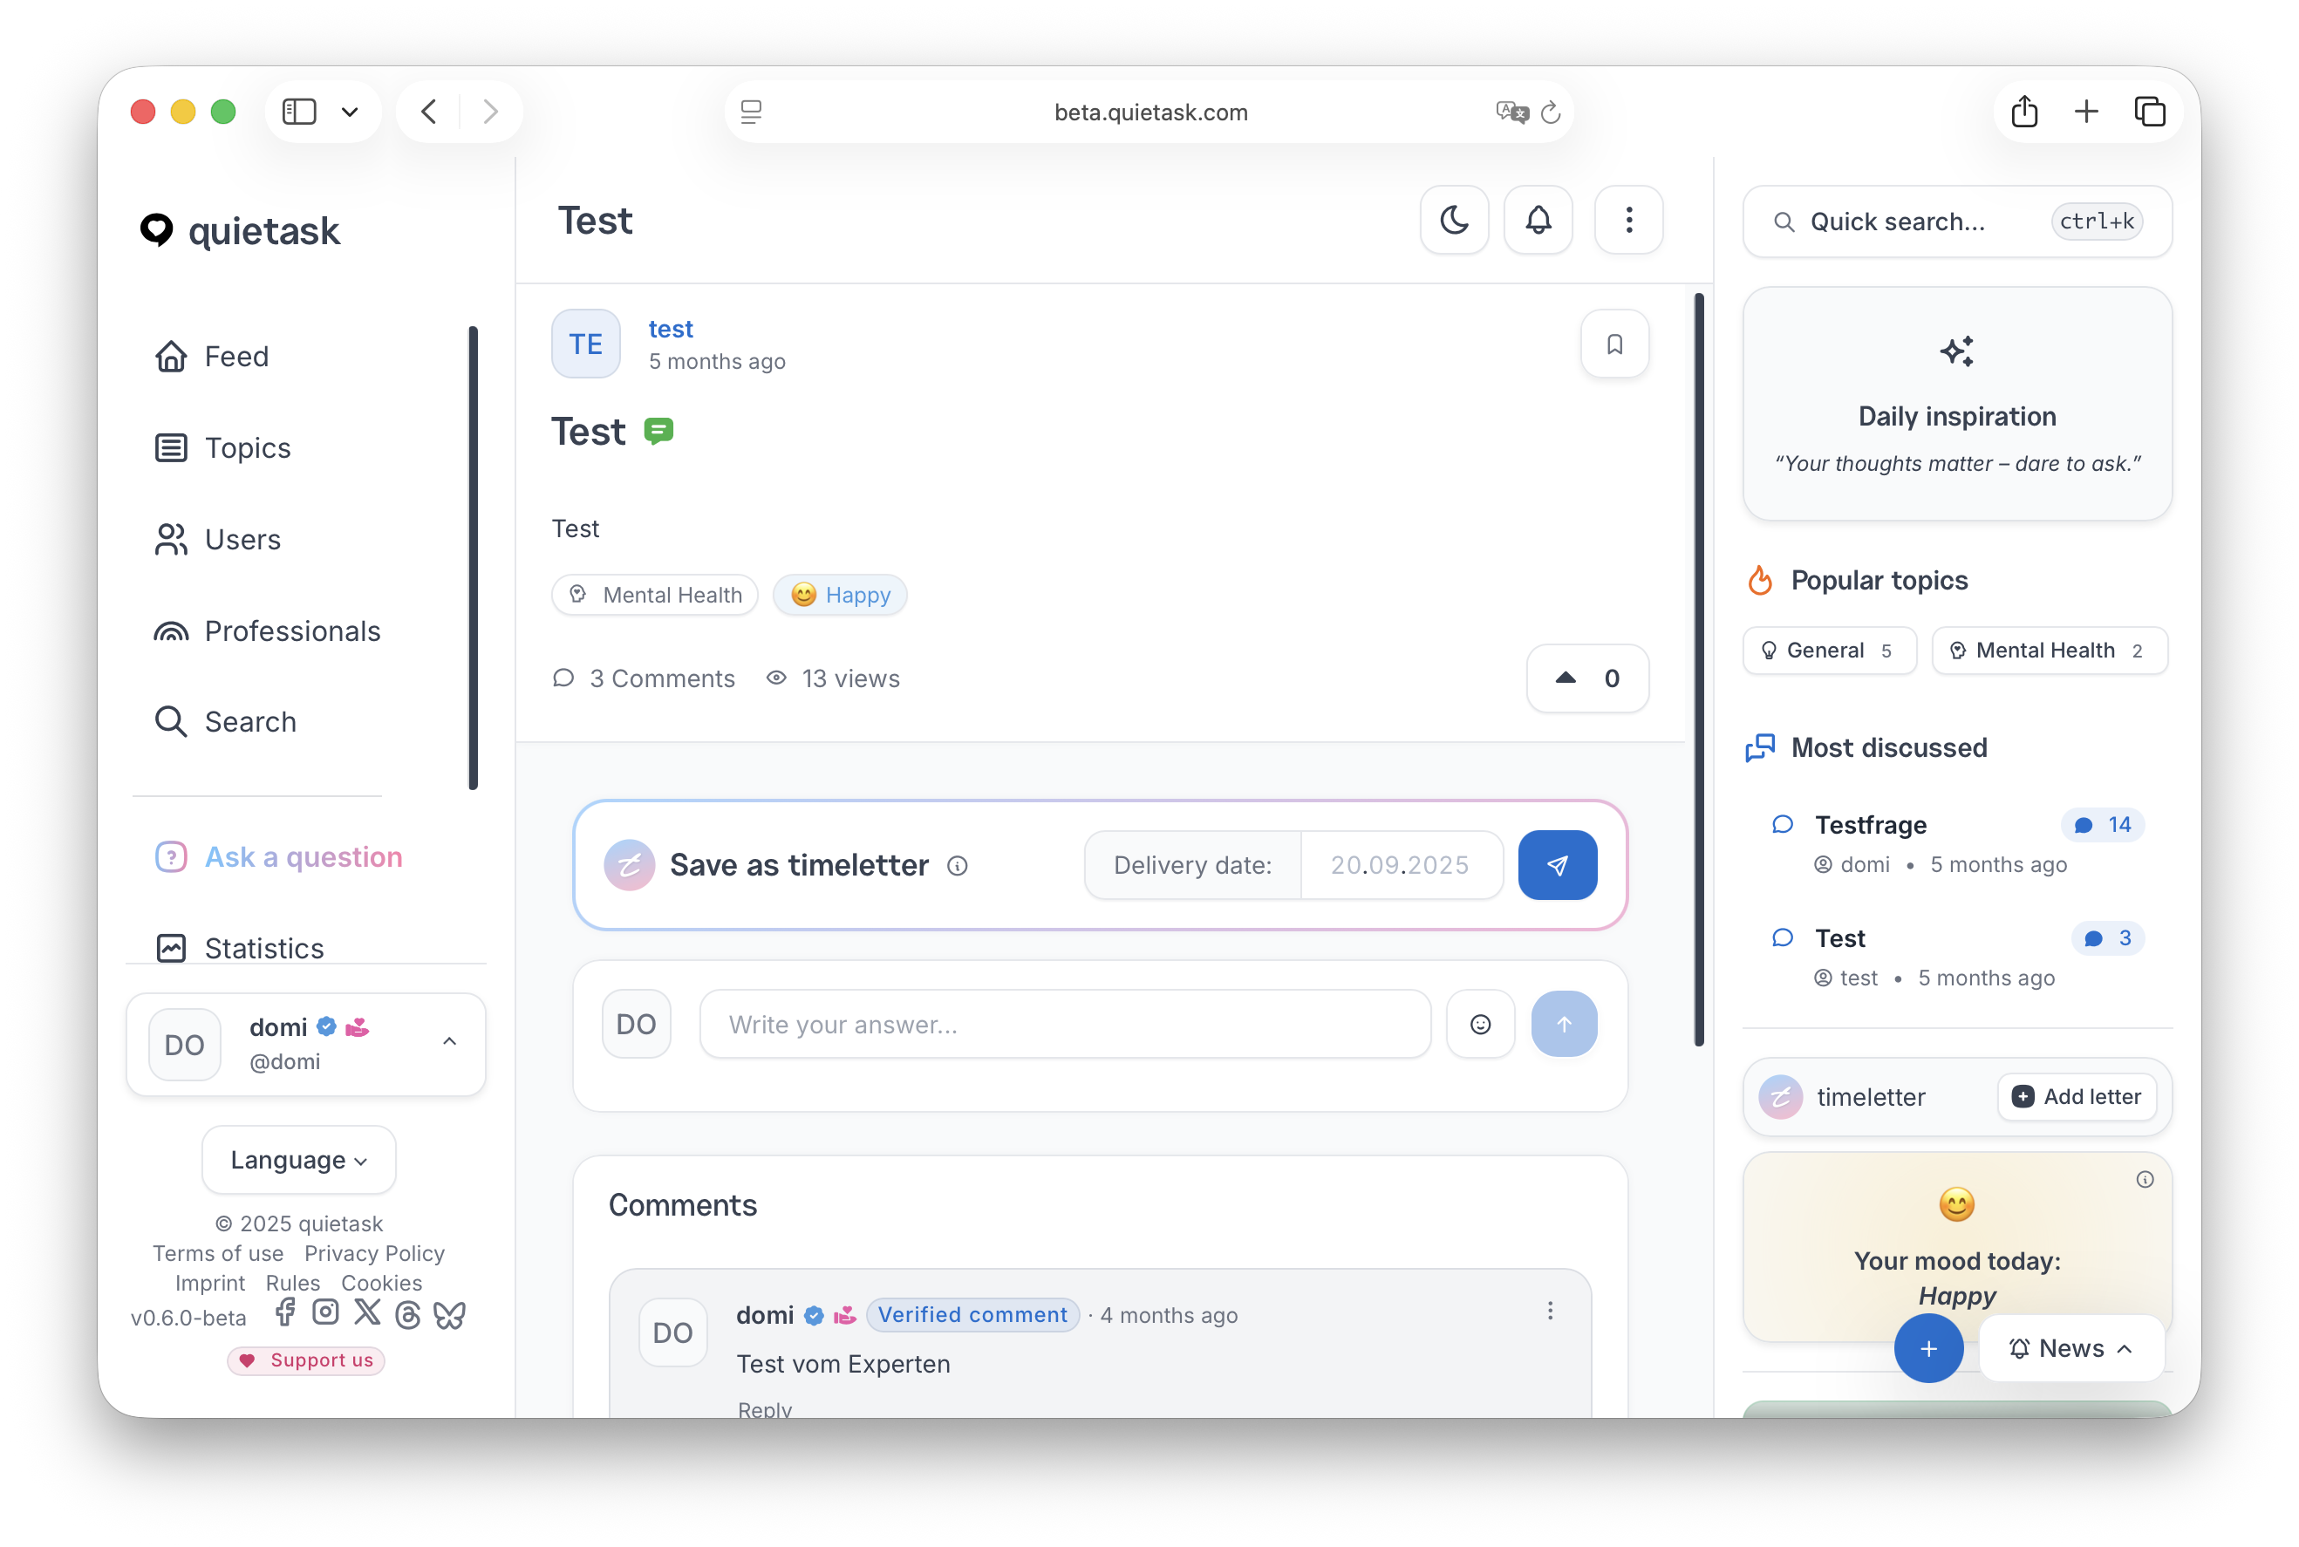Viewport: 2299px width, 1547px height.
Task: Expand the domi user account menu
Action: coord(449,1042)
